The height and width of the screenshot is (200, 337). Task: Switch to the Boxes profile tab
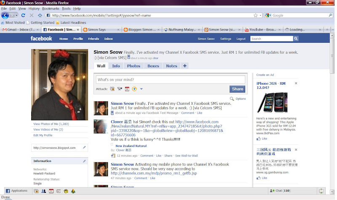(153, 66)
